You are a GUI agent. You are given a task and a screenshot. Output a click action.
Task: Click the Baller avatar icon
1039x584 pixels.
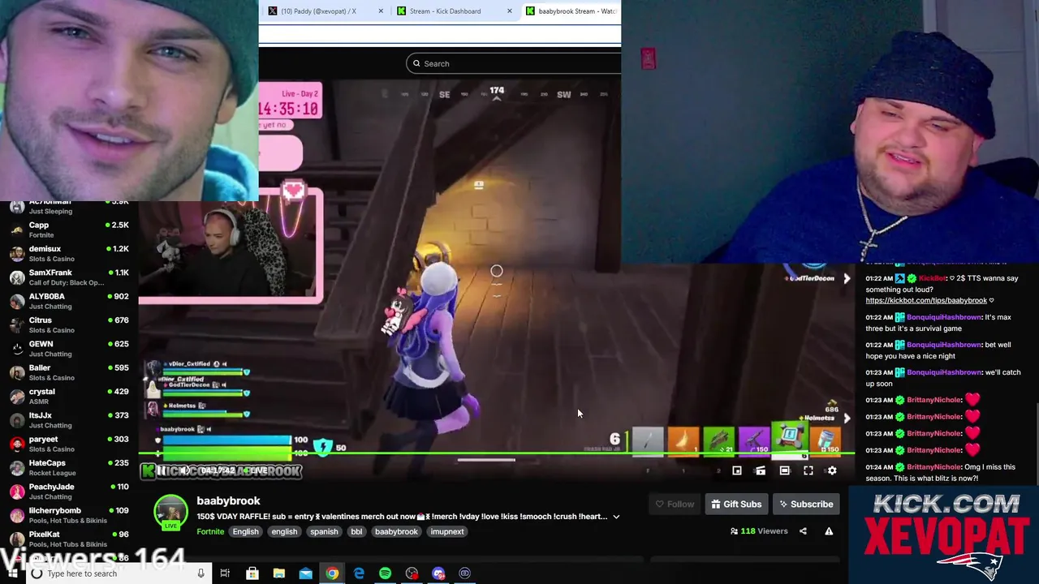17,372
